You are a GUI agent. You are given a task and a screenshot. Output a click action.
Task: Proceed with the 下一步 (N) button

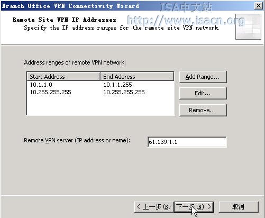click(x=194, y=207)
